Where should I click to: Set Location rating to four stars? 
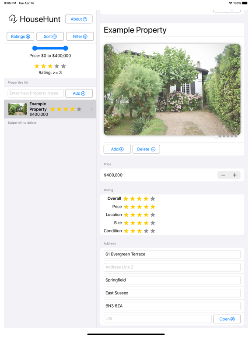coord(146,215)
